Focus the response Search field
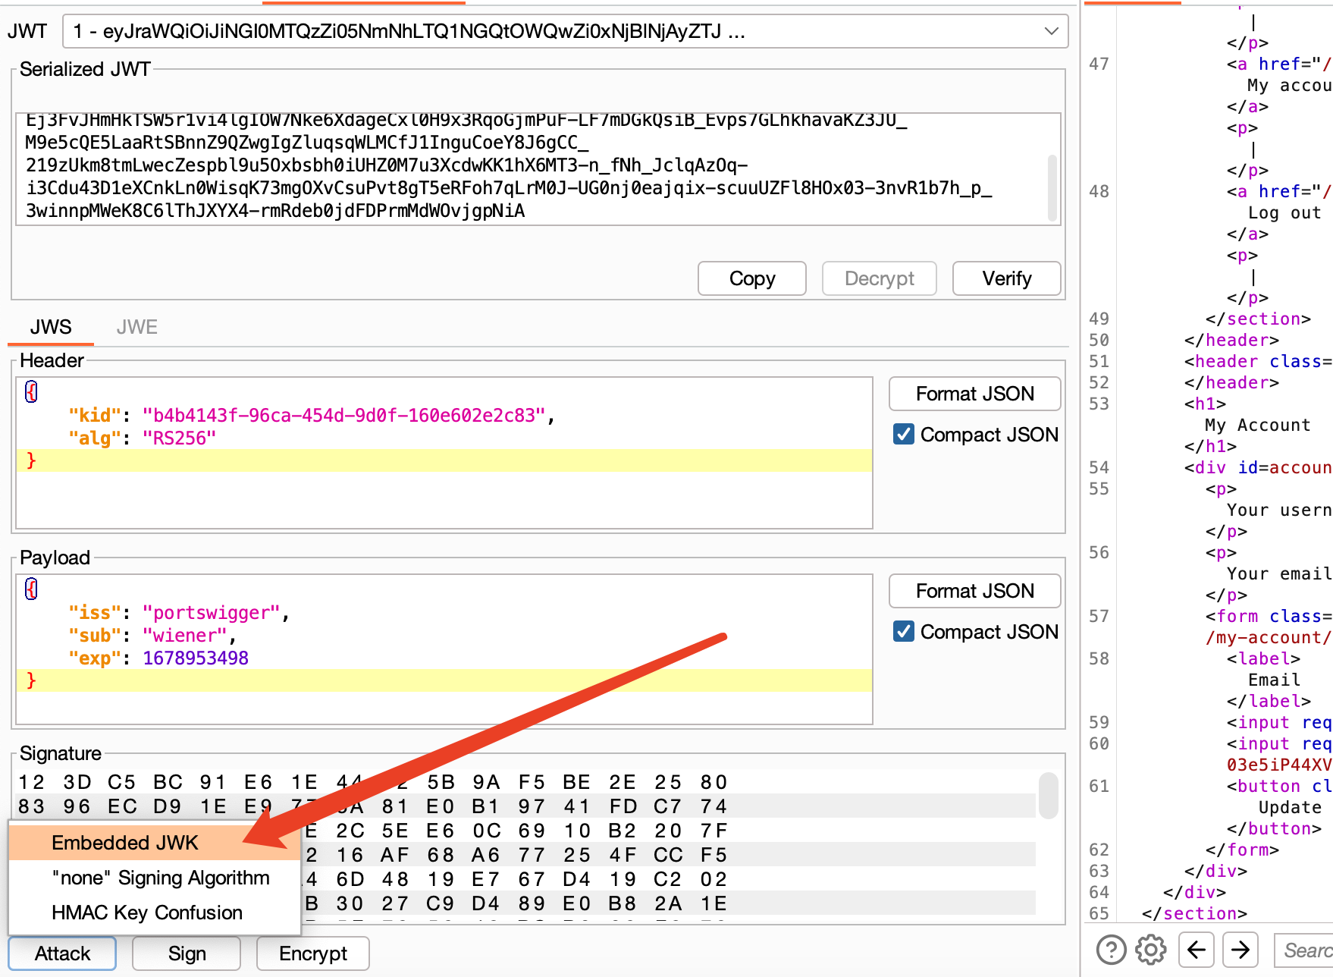 (1303, 950)
